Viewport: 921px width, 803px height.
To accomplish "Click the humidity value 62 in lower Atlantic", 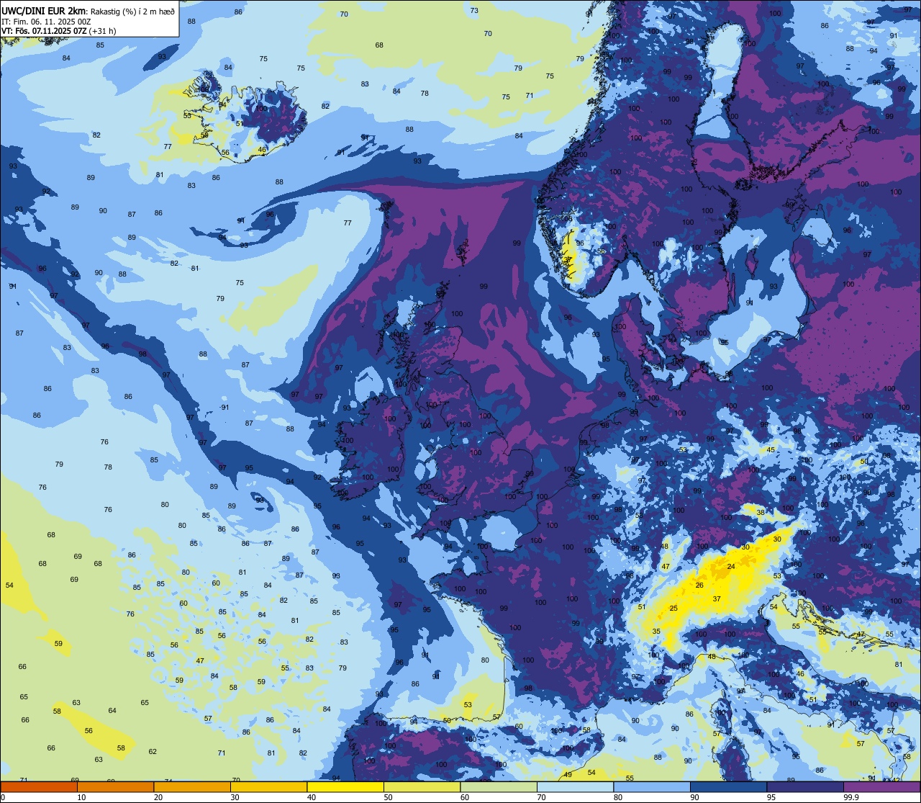I will [153, 752].
